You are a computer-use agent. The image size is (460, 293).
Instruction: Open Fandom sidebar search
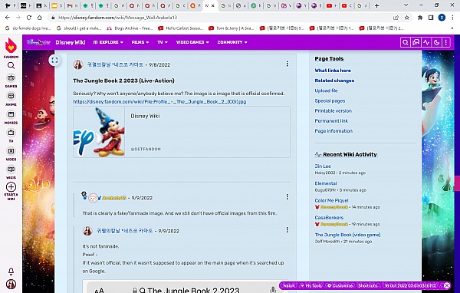(x=11, y=65)
